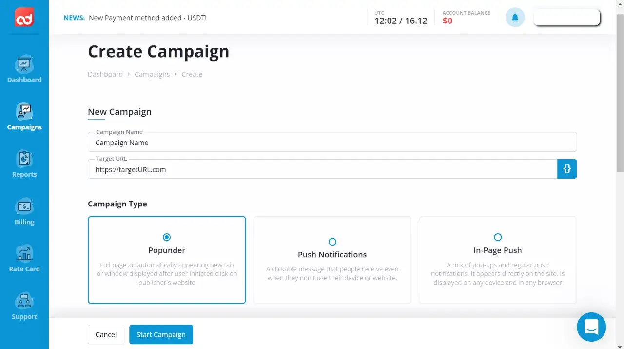Go to Billing via the sidebar icon
Image resolution: width=624 pixels, height=349 pixels.
tap(24, 209)
